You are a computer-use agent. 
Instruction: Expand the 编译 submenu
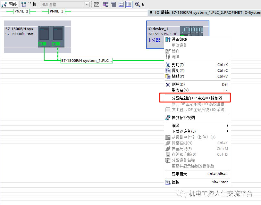pyautogui.click(x=198, y=126)
